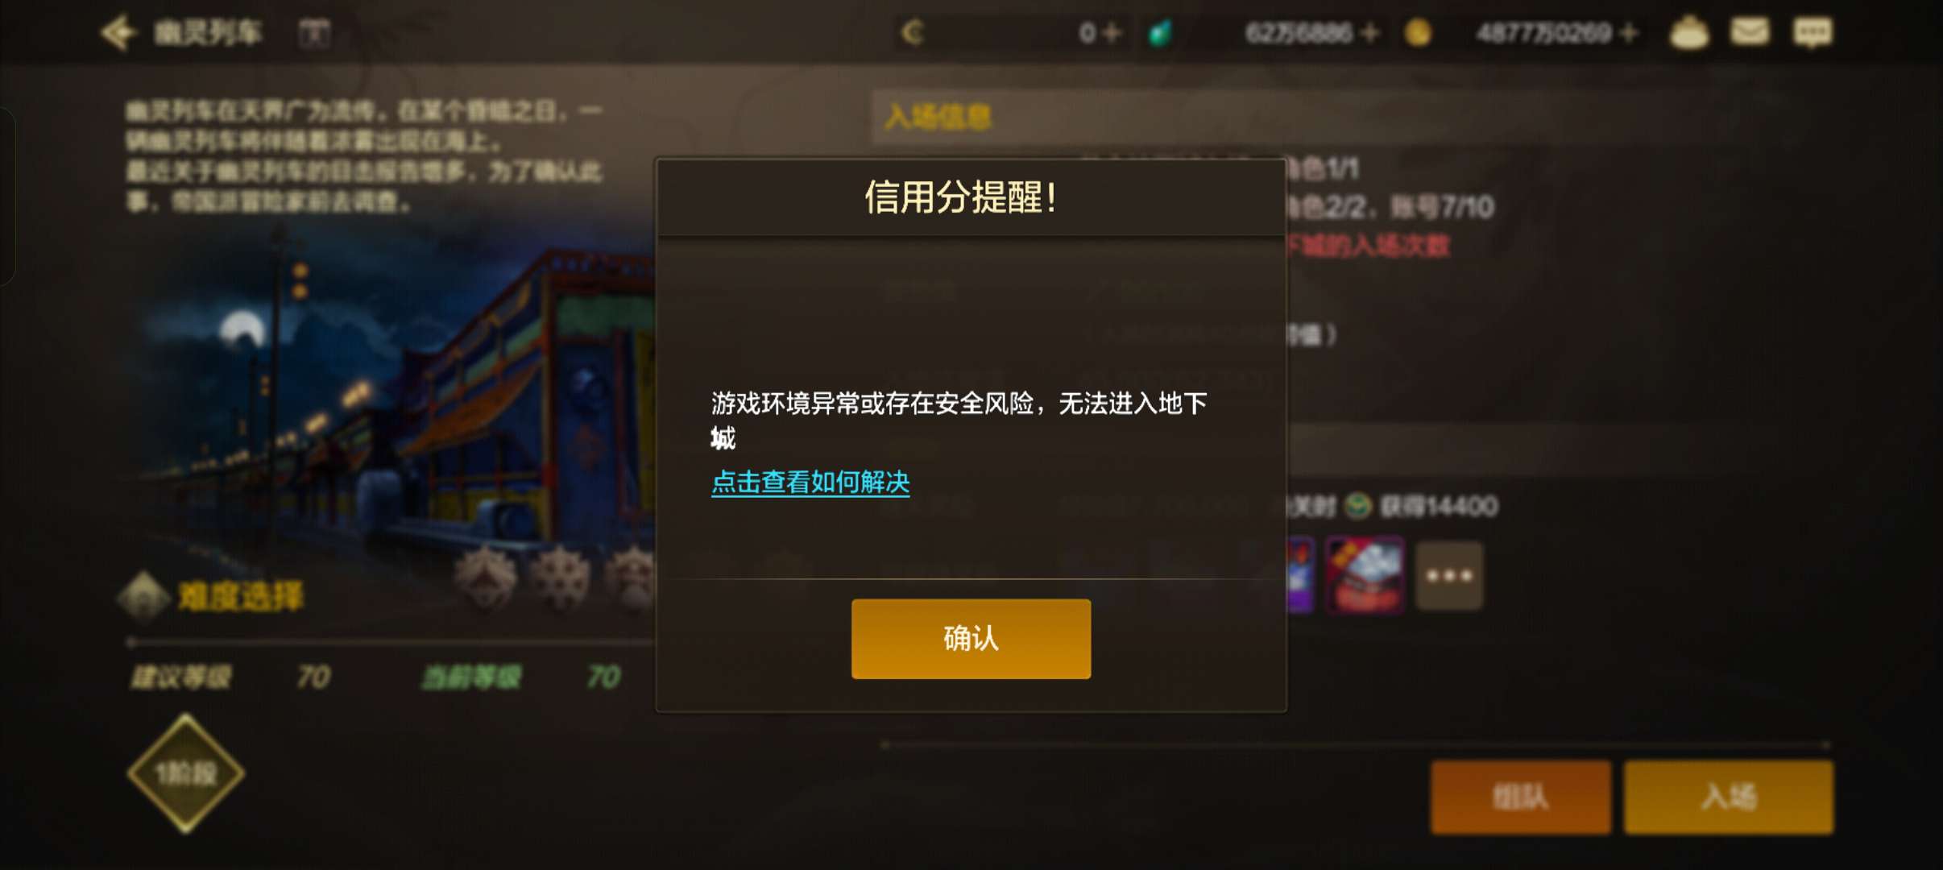The image size is (1943, 870).
Task: Open the info icon beside 幽灵列车 title
Action: (314, 34)
